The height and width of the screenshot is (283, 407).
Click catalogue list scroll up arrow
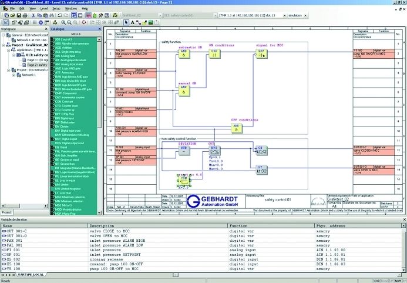coord(99,39)
